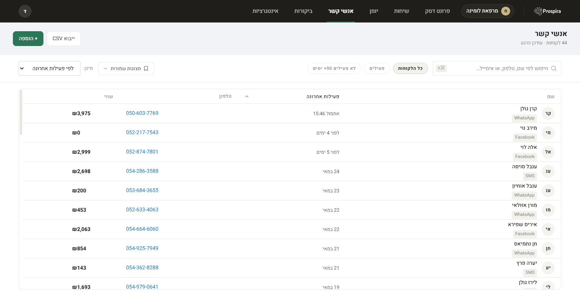Click the Facebook tag under מירב נוי
This screenshot has width=580, height=296.
(525, 137)
